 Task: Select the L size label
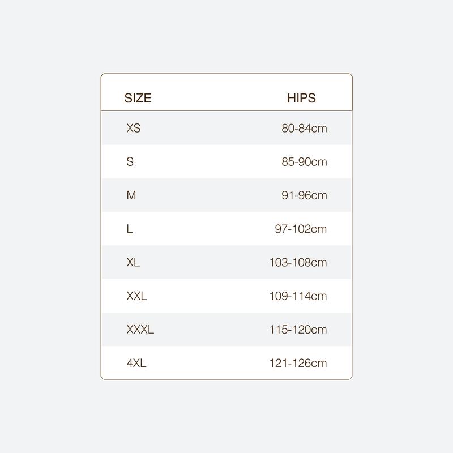(x=130, y=229)
